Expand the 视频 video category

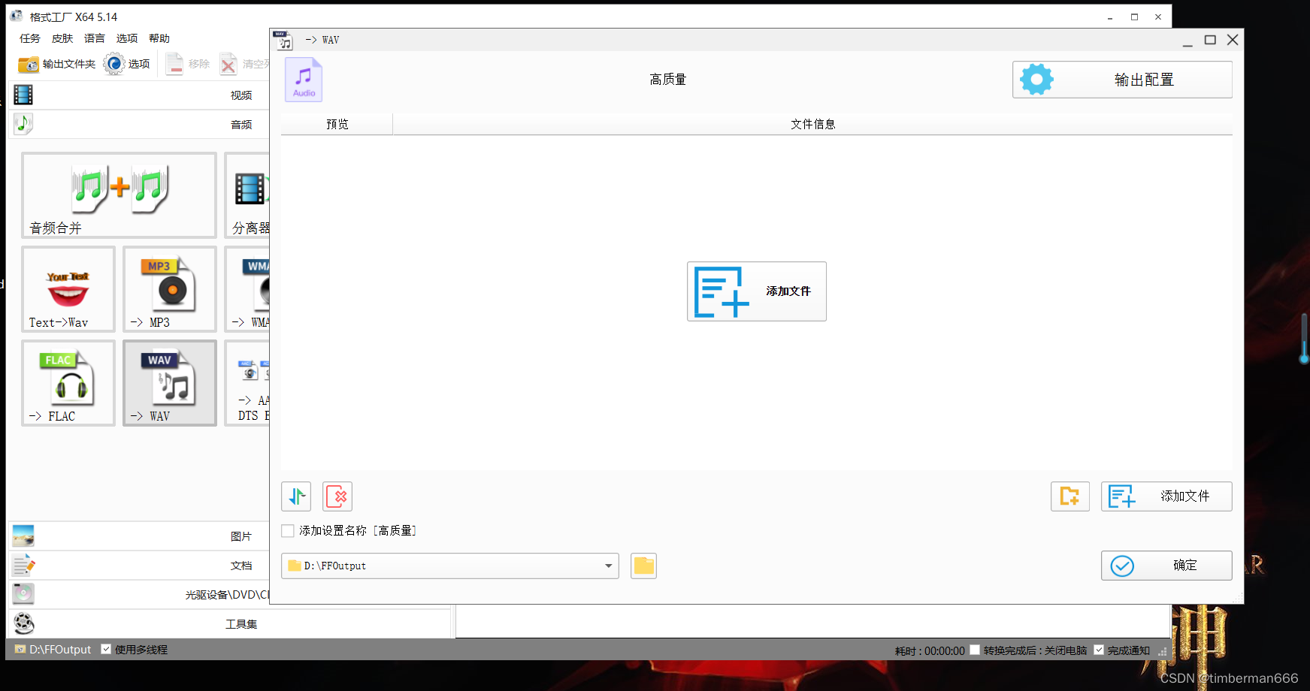pos(139,95)
